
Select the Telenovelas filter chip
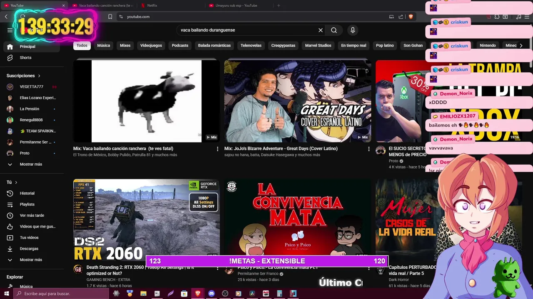pyautogui.click(x=251, y=46)
